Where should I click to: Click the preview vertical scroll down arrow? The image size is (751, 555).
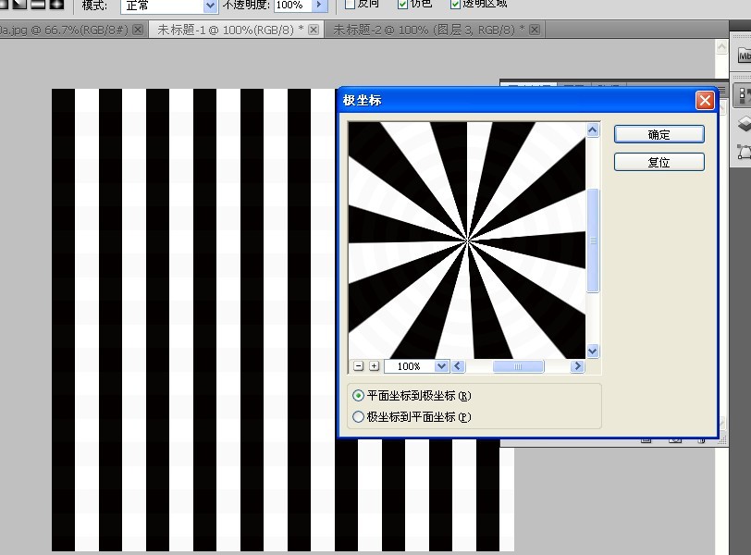593,351
